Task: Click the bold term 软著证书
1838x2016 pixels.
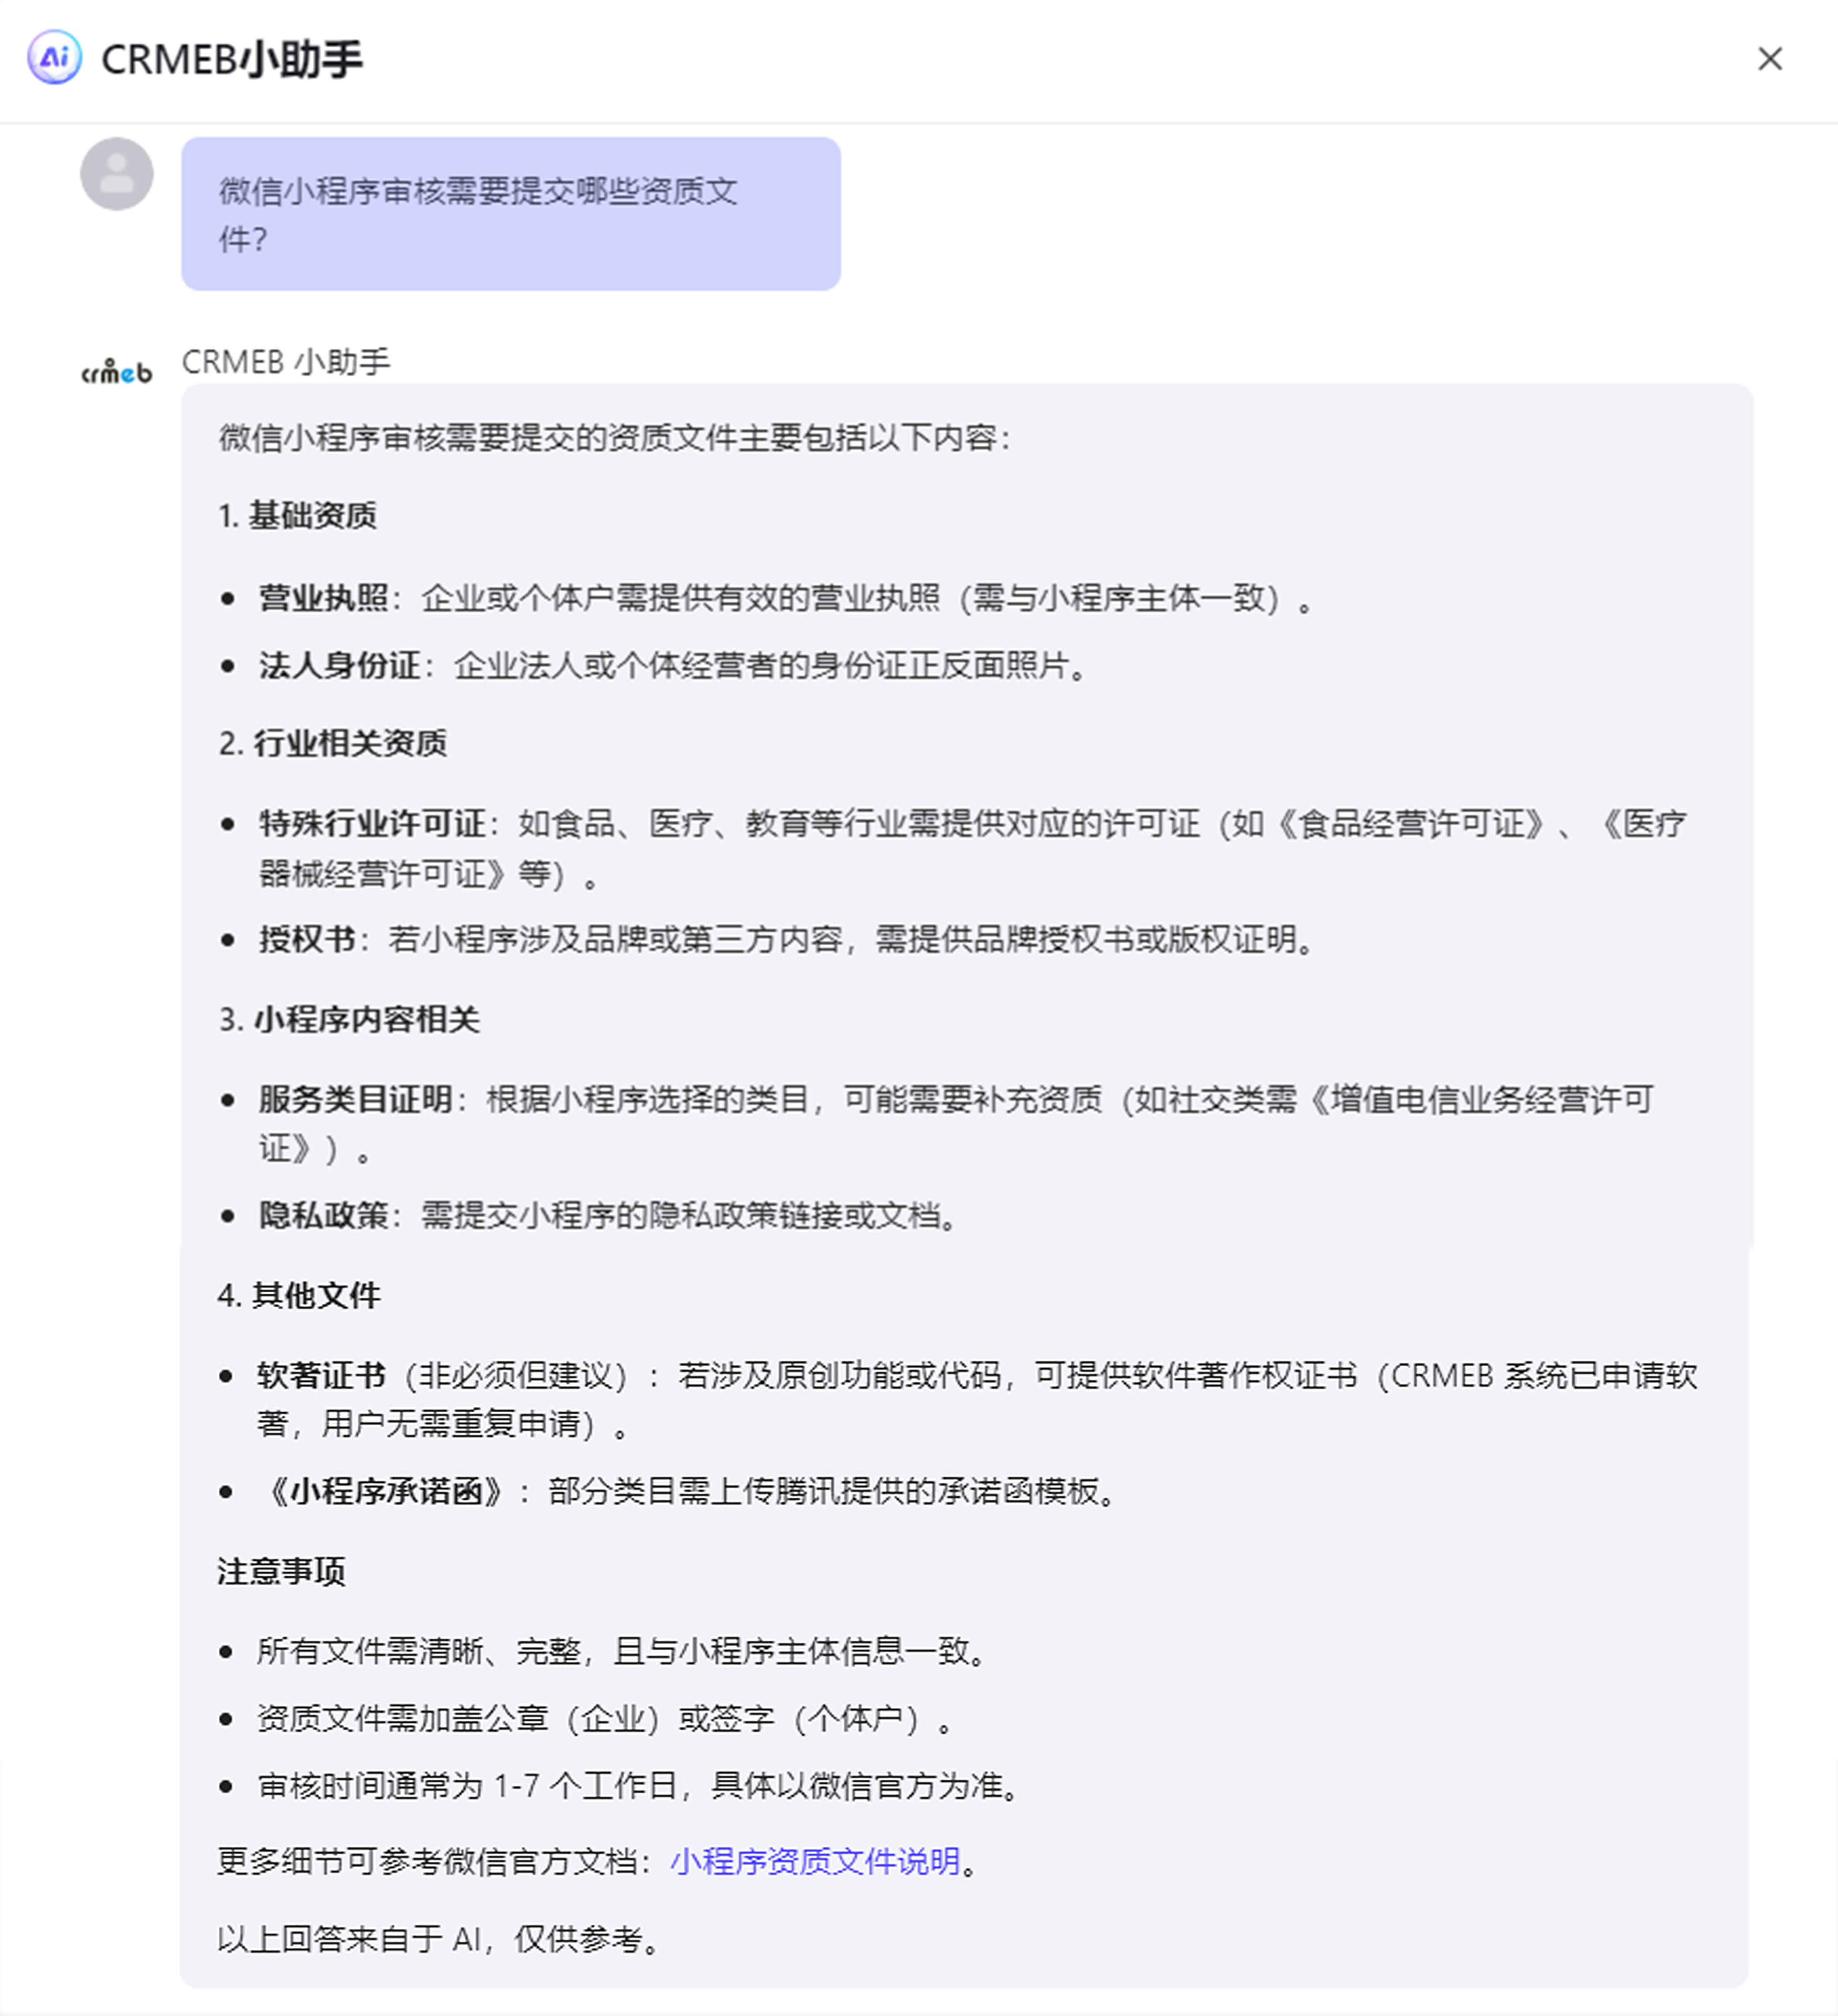Action: click(321, 1375)
